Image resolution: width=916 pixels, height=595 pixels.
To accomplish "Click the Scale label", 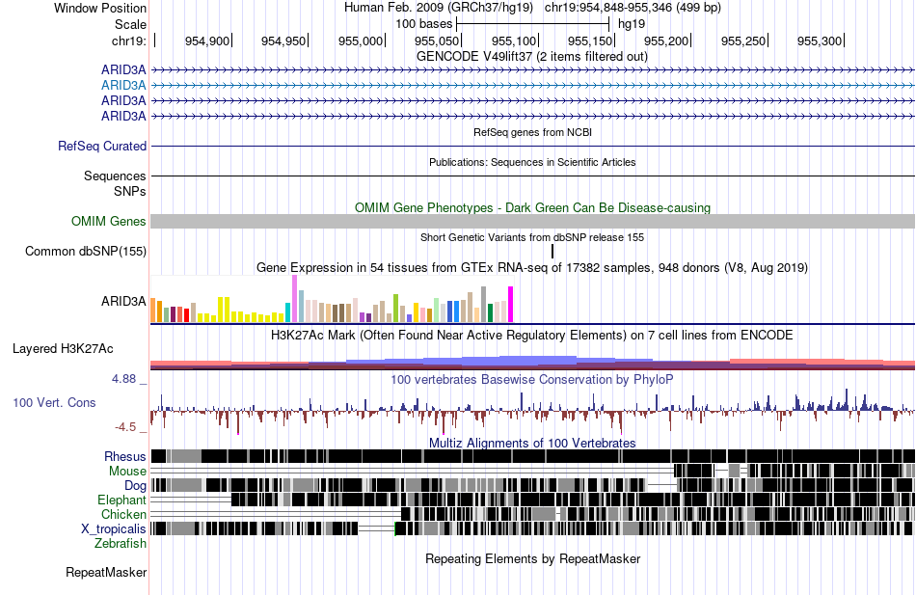I will point(131,24).
